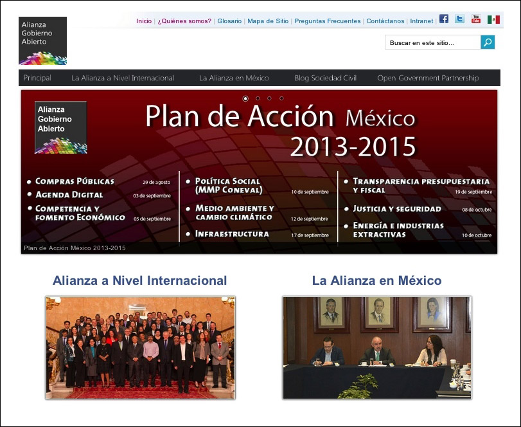This screenshot has width=521, height=427.
Task: Open La Alianza en México menu item
Action: 234,78
